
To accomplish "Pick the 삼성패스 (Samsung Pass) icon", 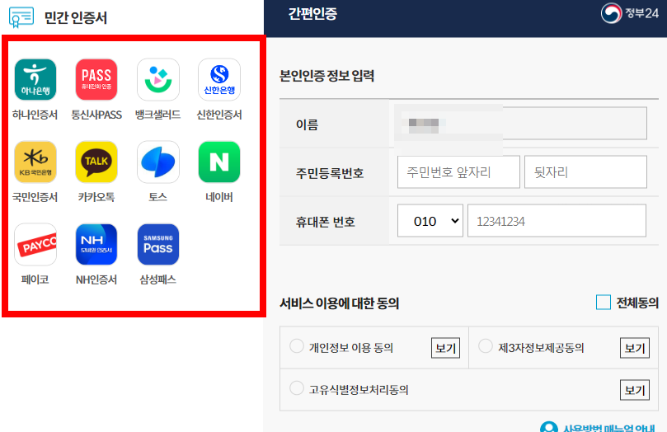I will coord(158,245).
